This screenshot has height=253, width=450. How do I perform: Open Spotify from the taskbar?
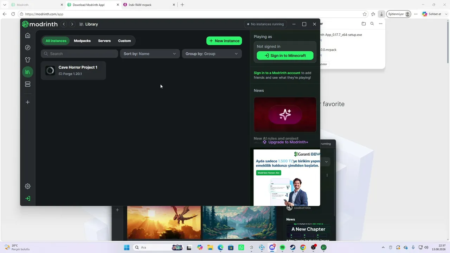click(x=282, y=247)
